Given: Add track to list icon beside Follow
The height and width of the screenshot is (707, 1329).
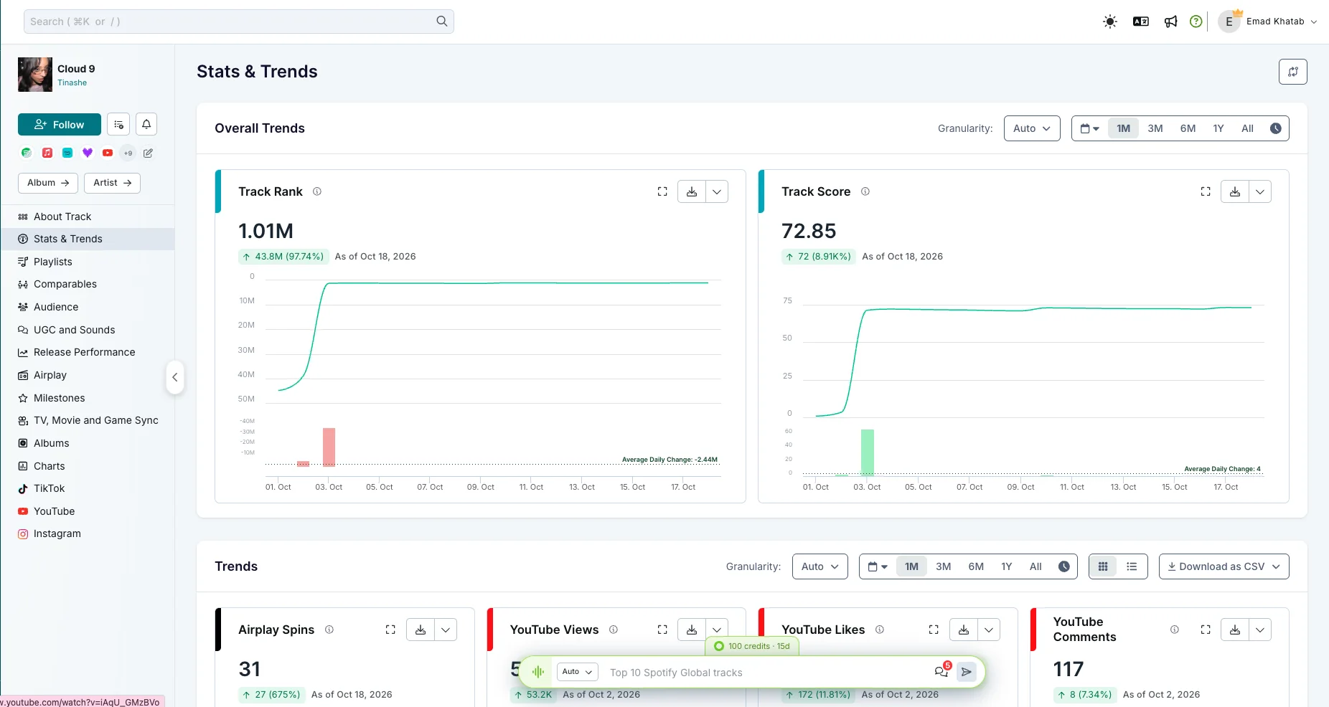Looking at the screenshot, I should point(118,124).
